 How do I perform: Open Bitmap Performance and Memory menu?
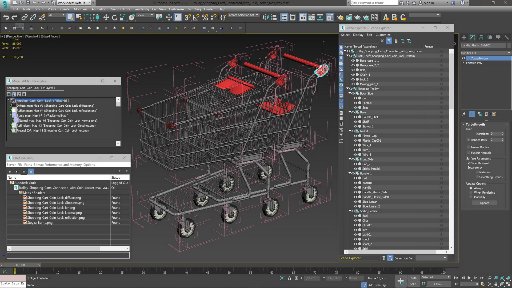pyautogui.click(x=58, y=165)
